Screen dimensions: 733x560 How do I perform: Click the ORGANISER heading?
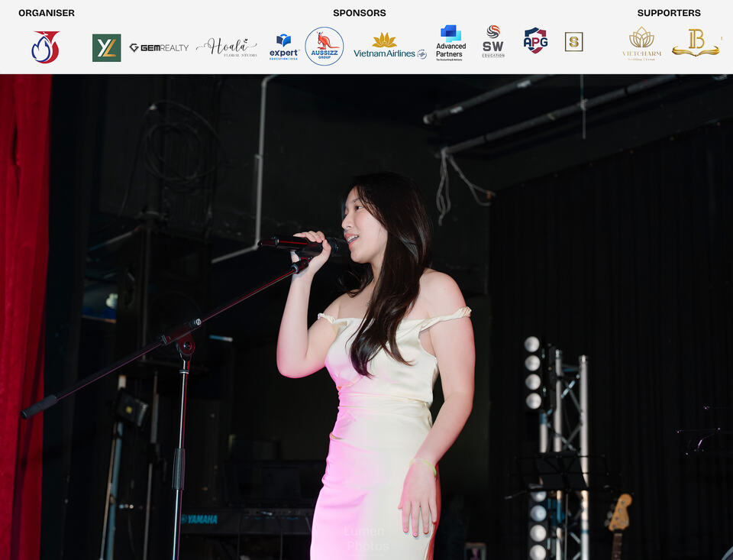[x=47, y=13]
